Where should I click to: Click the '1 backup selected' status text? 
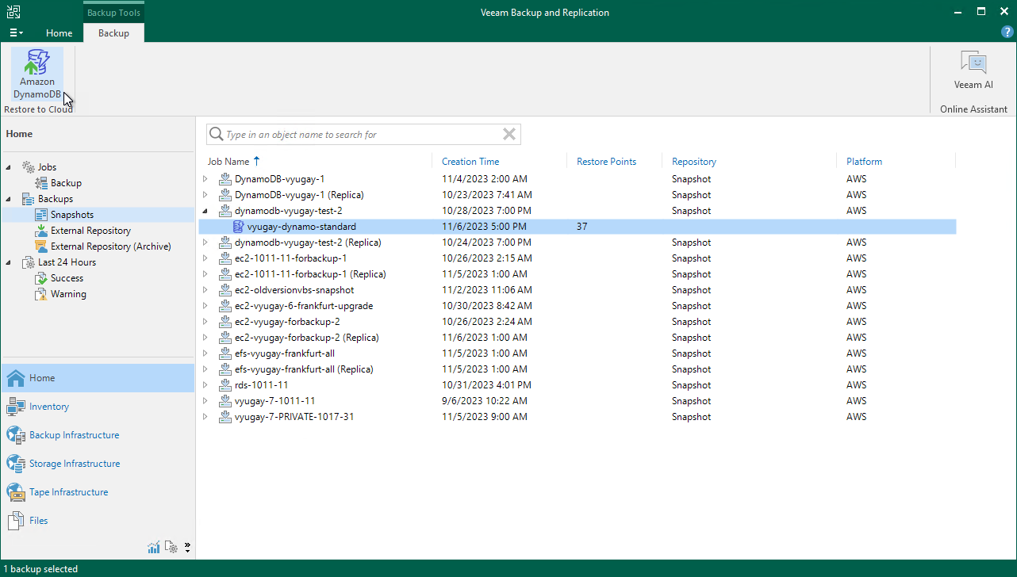tap(41, 569)
